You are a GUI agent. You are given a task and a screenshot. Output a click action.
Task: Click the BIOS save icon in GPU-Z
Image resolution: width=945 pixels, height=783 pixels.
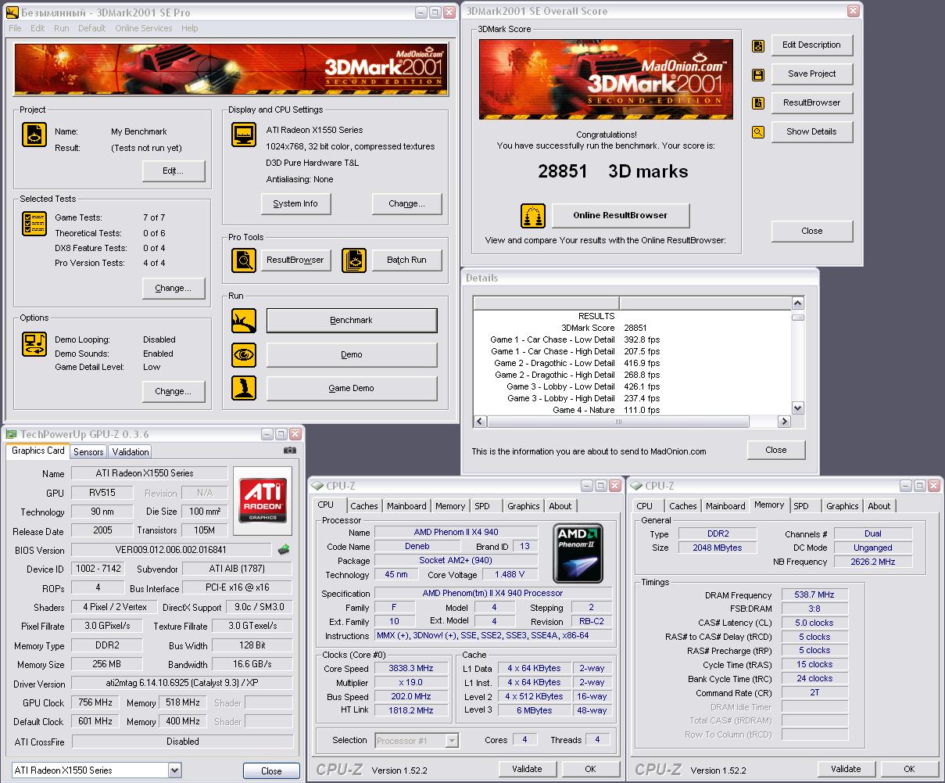[x=284, y=549]
